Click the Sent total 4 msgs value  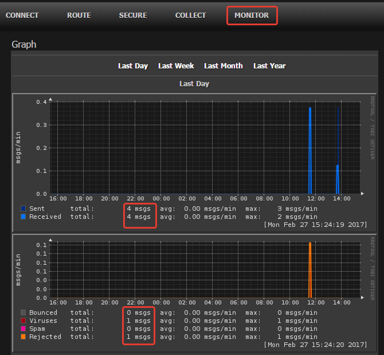coord(139,209)
